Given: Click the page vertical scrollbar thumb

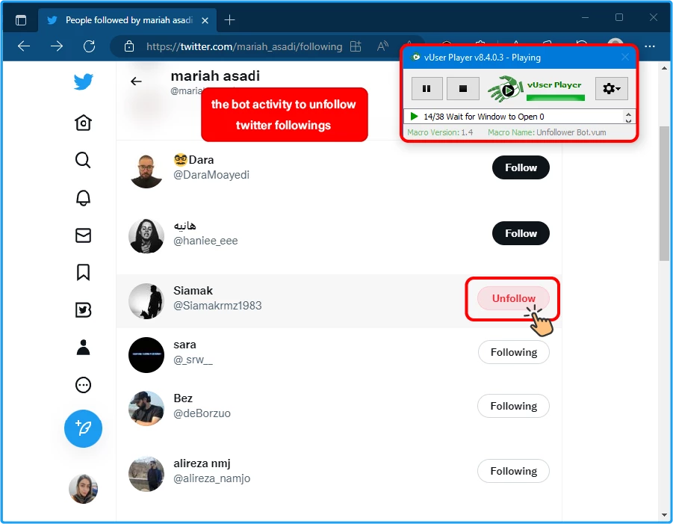Looking at the screenshot, I should (x=665, y=194).
